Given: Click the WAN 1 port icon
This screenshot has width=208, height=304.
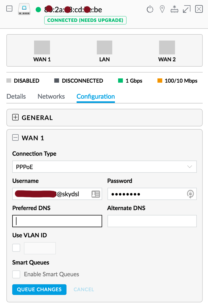Looking at the screenshot, I should click(x=42, y=47).
